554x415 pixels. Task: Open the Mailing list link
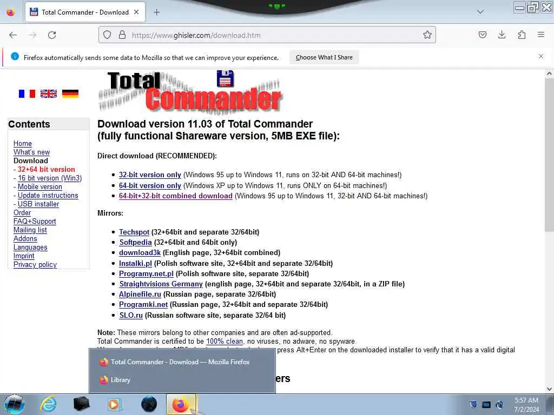point(30,230)
